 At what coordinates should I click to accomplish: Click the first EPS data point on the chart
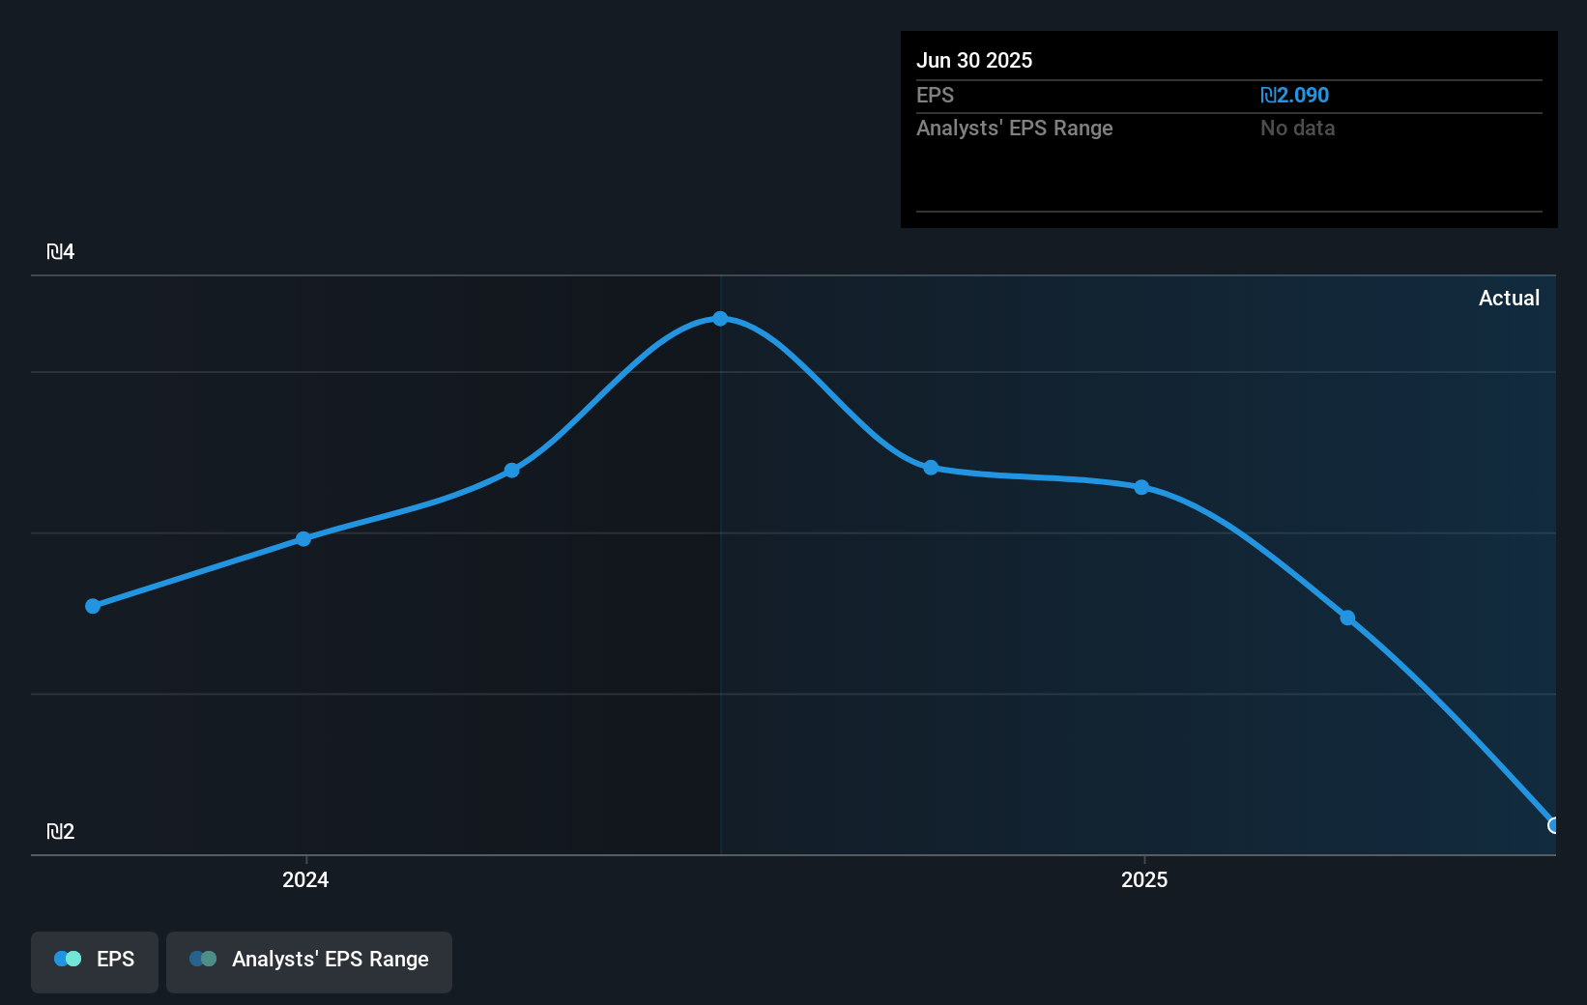coord(92,606)
